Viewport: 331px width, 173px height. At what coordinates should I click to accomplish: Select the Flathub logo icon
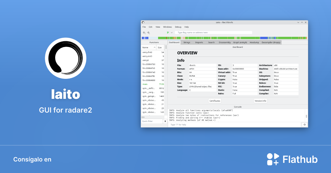tap(273, 159)
